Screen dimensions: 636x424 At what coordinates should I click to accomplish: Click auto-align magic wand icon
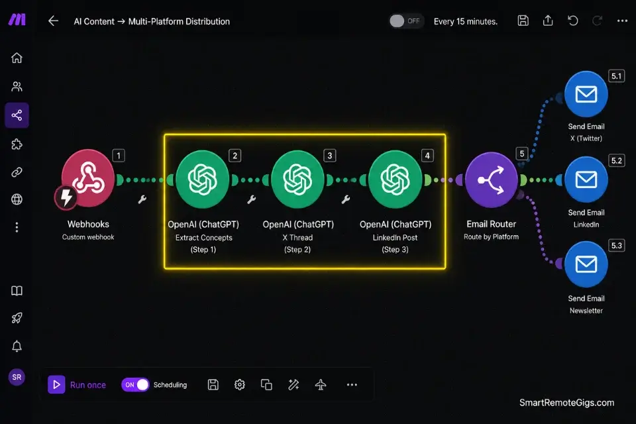293,385
